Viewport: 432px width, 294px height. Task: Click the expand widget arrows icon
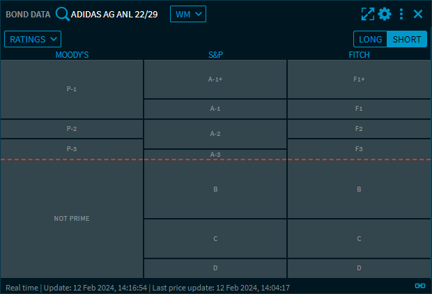click(x=368, y=14)
